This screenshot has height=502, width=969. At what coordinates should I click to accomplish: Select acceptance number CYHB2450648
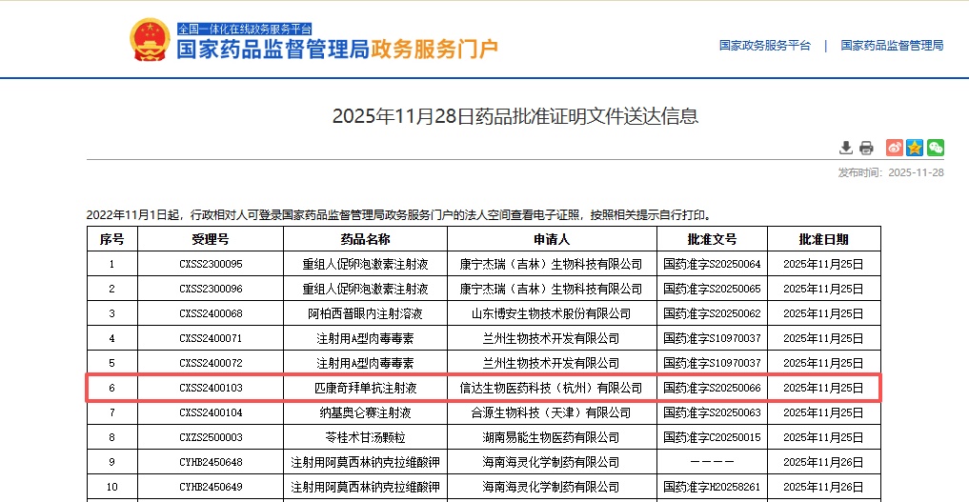(x=211, y=462)
